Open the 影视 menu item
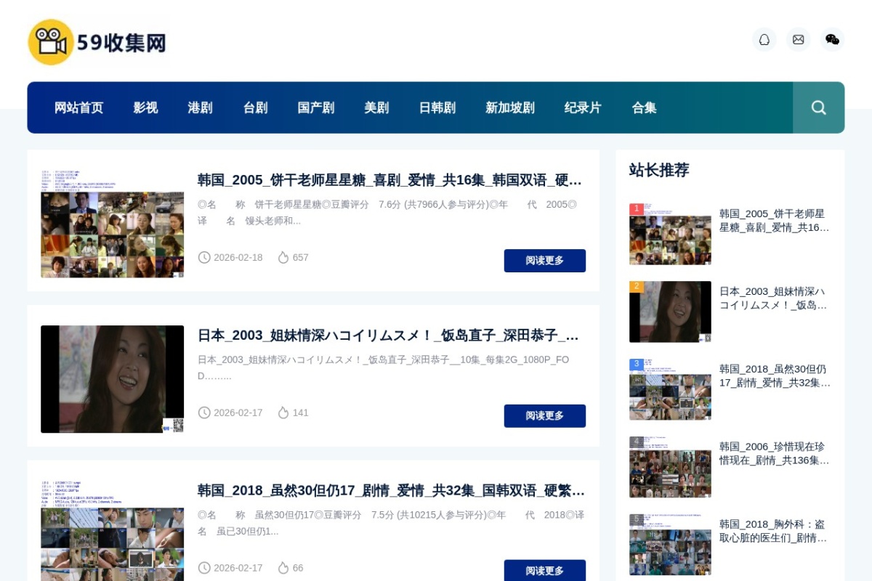 (x=145, y=107)
